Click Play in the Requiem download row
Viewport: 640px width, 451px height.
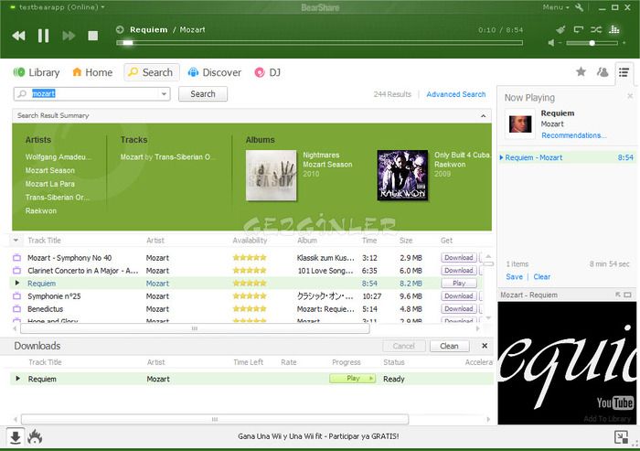353,379
